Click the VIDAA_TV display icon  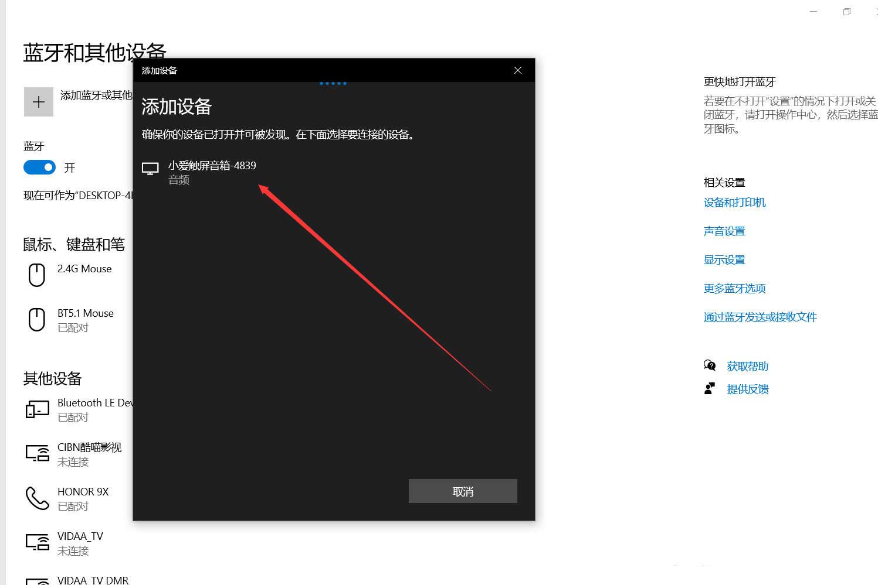36,542
